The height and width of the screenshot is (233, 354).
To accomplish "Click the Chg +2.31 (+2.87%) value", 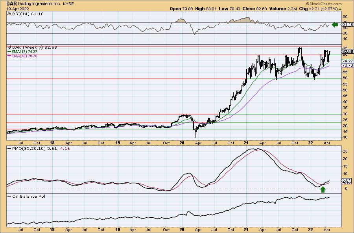I will point(318,9).
